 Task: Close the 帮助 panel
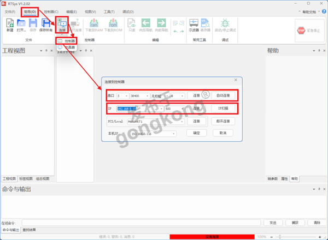pyautogui.click(x=324, y=51)
